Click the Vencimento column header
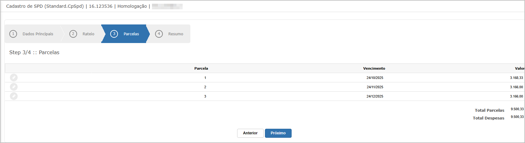Image resolution: width=525 pixels, height=143 pixels. [374, 68]
